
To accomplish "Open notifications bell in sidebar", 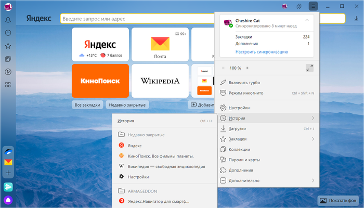I will click(x=8, y=20).
